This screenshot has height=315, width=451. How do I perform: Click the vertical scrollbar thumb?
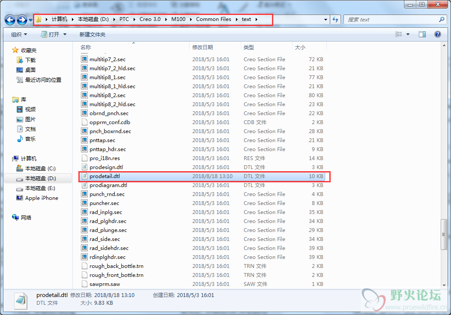[444, 235]
